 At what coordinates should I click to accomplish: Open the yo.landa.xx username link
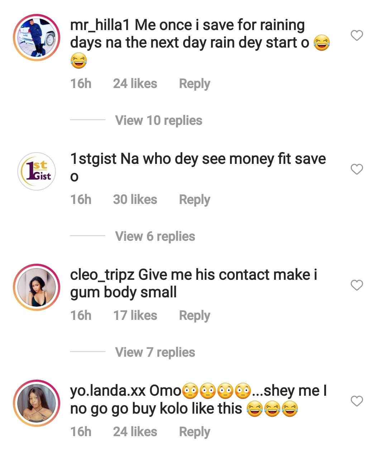[x=107, y=391]
